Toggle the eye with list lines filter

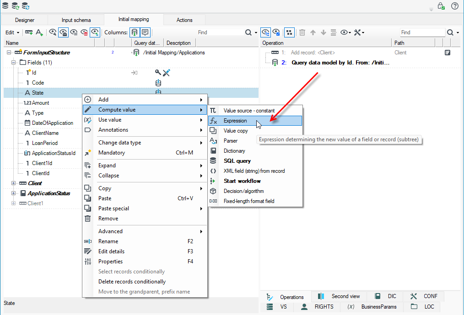[74, 32]
